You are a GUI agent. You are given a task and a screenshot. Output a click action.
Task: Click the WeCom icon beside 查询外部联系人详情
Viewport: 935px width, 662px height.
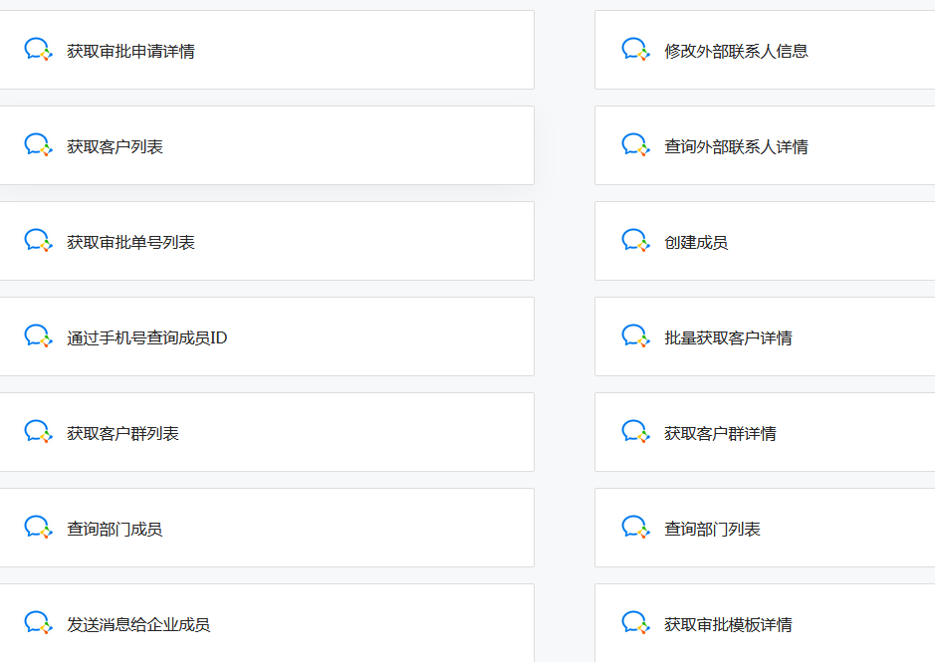click(635, 145)
